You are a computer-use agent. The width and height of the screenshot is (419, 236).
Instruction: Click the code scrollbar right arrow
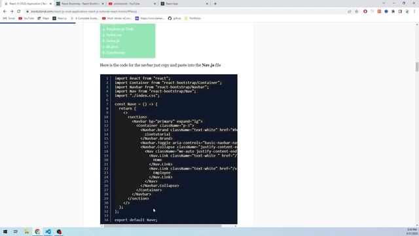tap(236, 226)
